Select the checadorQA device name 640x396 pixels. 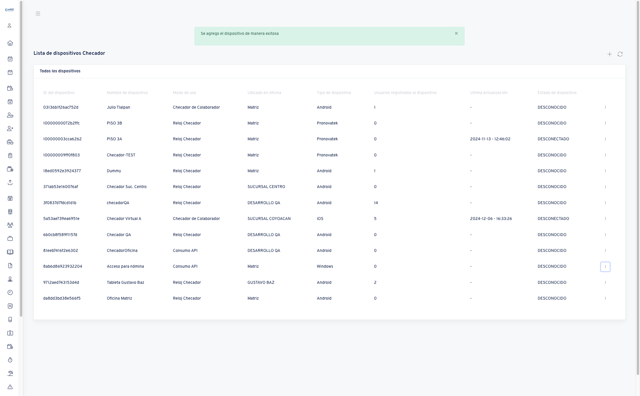click(x=118, y=203)
